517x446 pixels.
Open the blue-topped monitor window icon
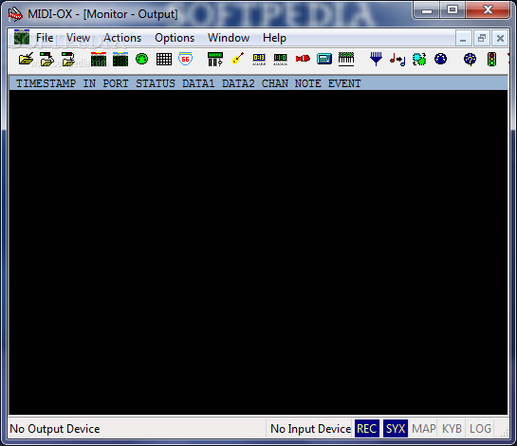tap(120, 60)
